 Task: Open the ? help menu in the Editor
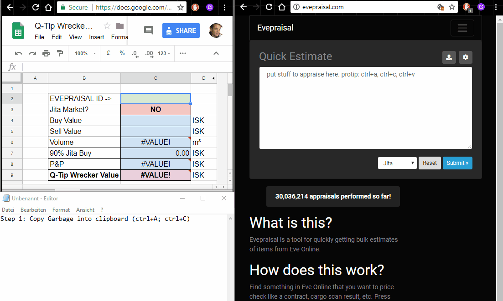point(102,210)
